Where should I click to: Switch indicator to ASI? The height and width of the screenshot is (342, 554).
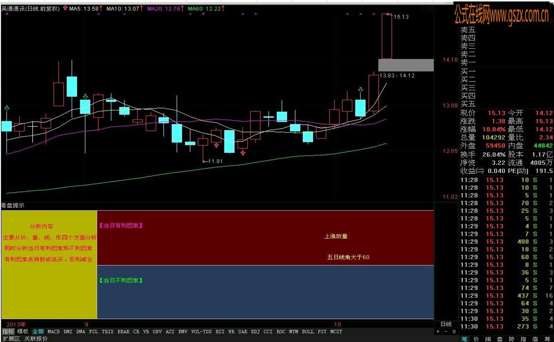click(170, 331)
